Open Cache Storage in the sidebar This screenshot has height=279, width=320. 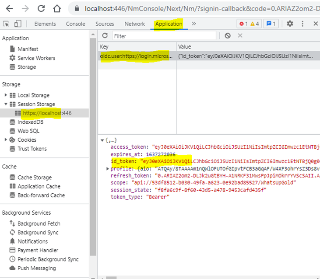pyautogui.click(x=35, y=178)
